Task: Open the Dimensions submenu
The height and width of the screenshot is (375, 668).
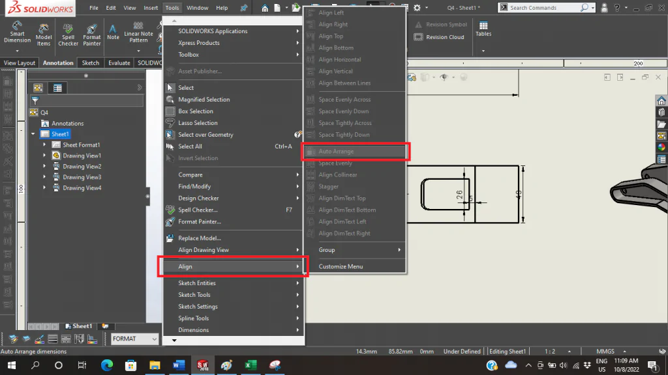Action: 234,330
